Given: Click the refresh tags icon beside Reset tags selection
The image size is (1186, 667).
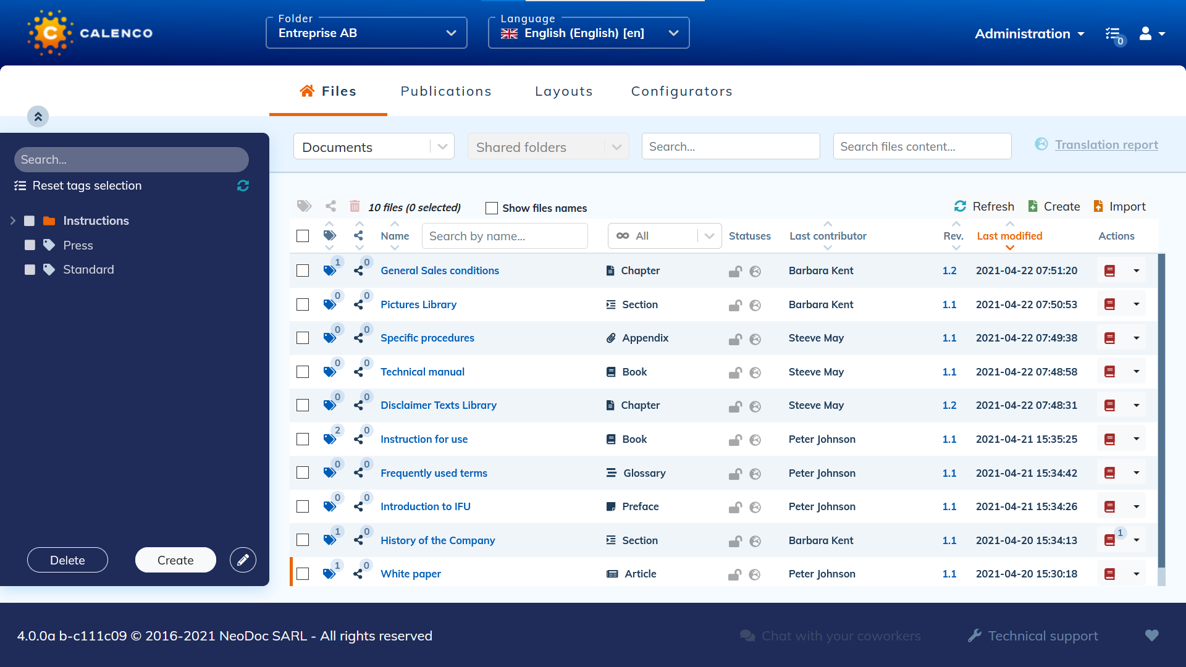Looking at the screenshot, I should 243,186.
